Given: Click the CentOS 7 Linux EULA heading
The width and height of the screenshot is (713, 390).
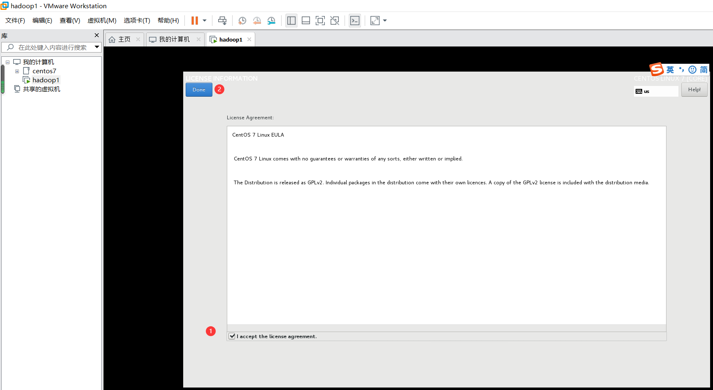Looking at the screenshot, I should click(258, 135).
